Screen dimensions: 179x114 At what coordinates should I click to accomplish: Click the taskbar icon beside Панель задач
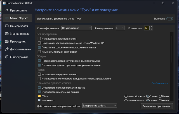(x=7, y=26)
